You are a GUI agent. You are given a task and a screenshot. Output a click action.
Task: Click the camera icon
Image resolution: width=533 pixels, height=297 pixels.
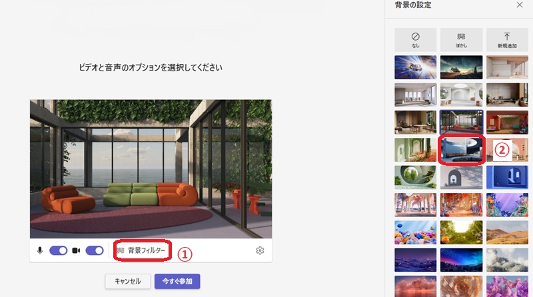coord(76,250)
